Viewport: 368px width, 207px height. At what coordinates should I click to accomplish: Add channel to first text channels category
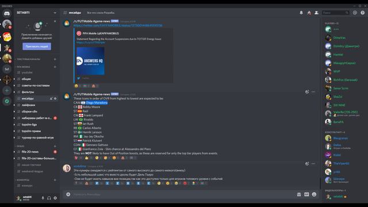[55, 59]
